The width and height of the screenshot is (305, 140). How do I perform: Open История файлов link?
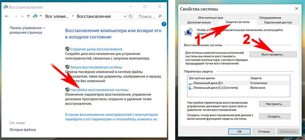tap(23, 129)
